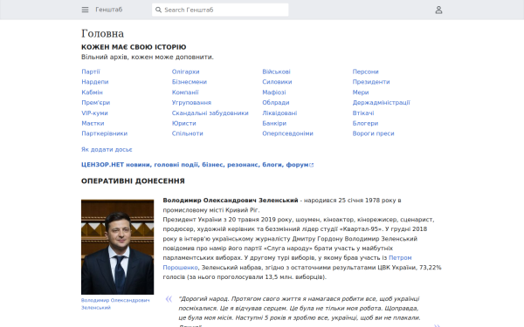The image size is (524, 327).
Task: Click the search magnifier icon
Action: (x=158, y=10)
